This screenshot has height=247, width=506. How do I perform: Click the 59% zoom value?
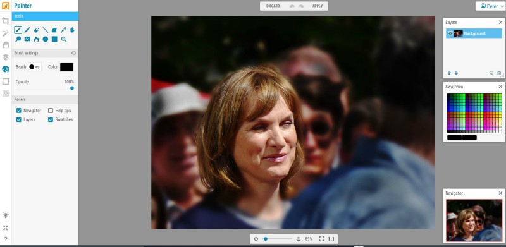[309, 239]
